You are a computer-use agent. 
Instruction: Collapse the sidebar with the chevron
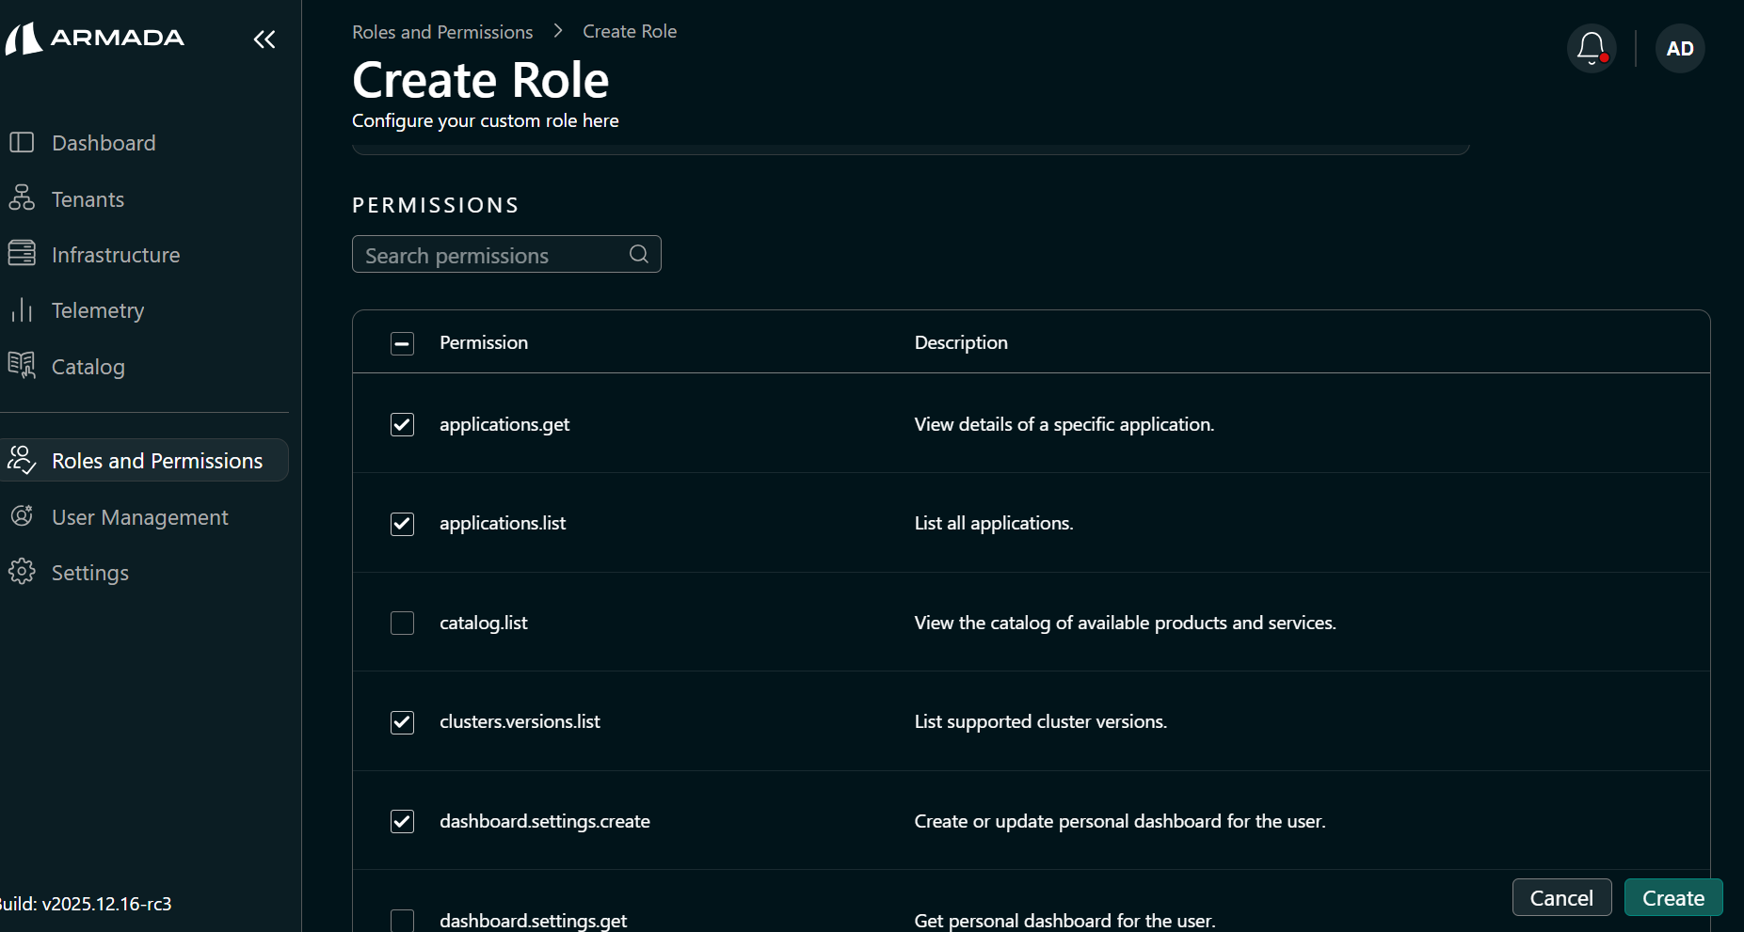tap(264, 39)
